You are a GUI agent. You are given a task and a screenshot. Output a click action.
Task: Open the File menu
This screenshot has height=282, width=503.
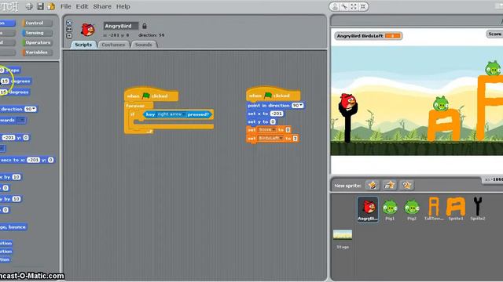pos(66,6)
